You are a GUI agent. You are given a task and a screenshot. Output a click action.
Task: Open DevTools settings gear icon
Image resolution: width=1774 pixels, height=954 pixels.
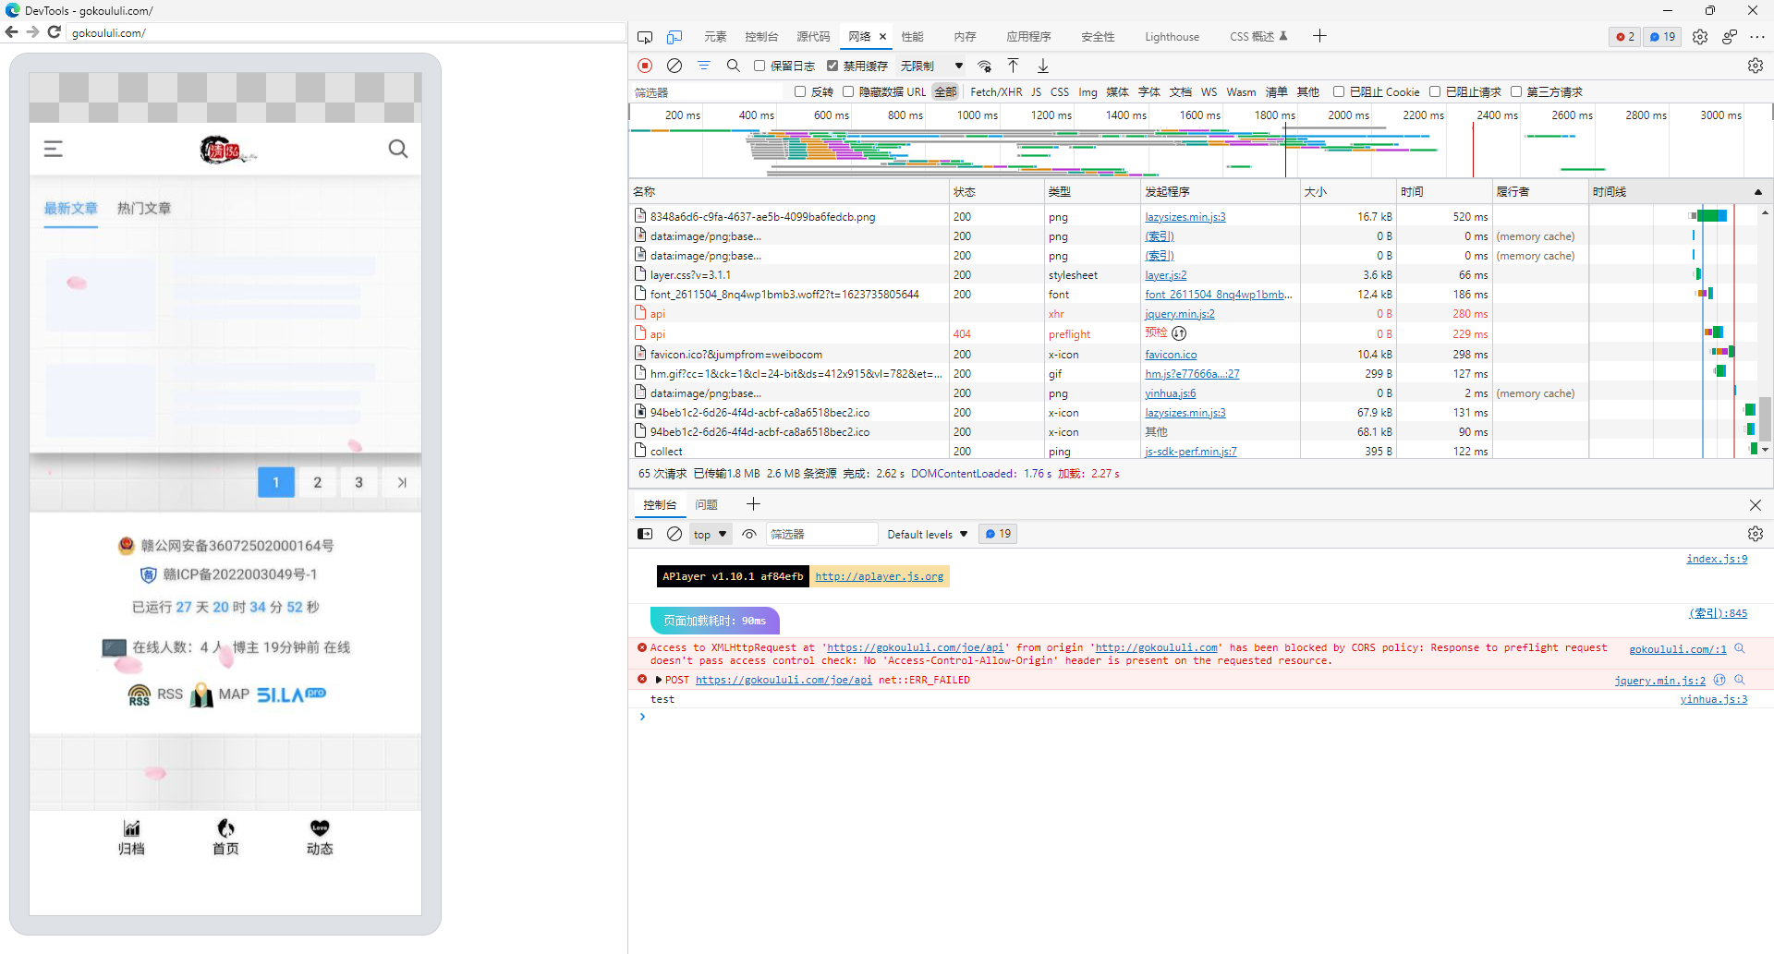1700,37
